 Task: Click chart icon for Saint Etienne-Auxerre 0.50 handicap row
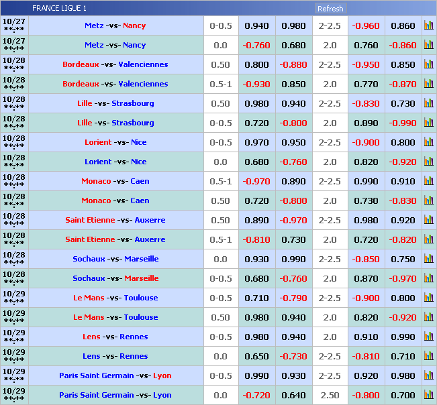coord(428,221)
